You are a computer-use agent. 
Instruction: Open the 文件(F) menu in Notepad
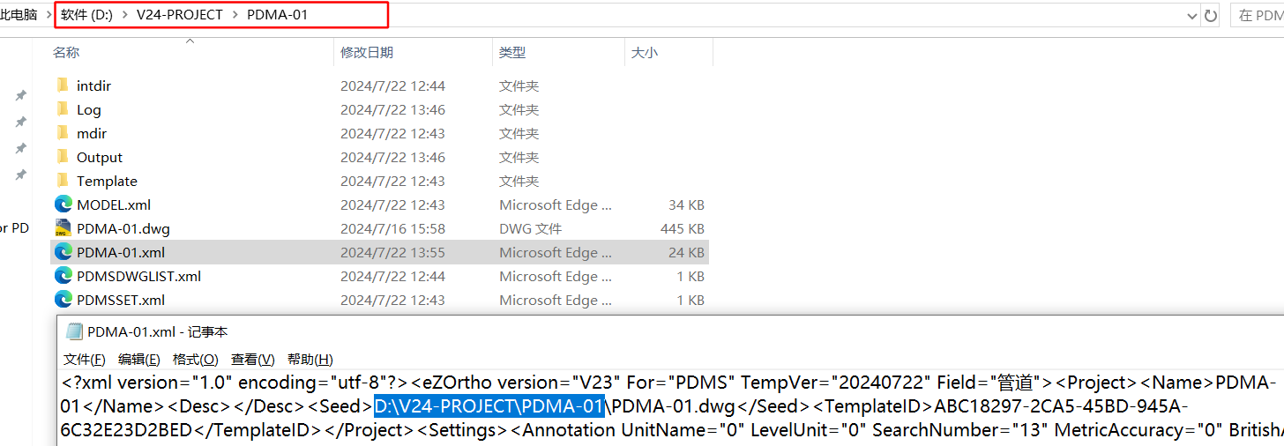84,359
